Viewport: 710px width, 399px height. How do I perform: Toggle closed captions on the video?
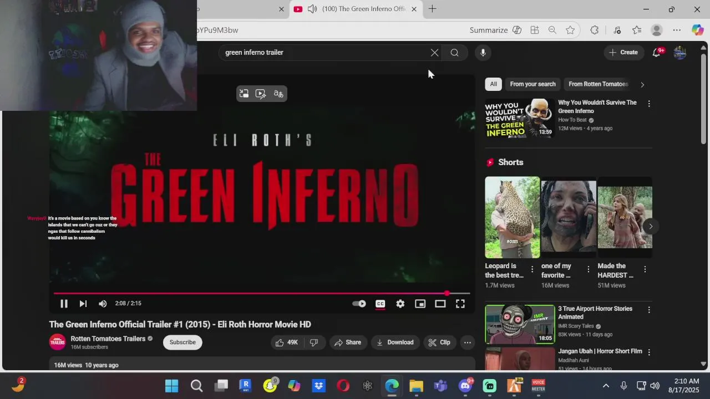380,304
